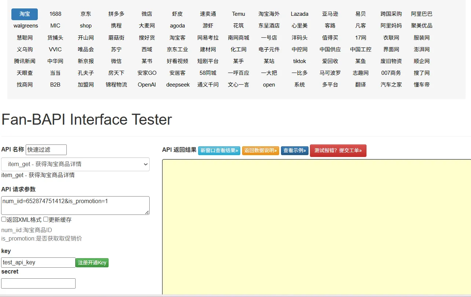Open the API selection dropdown
Image resolution: width=471 pixels, height=297 pixels.
point(75,164)
